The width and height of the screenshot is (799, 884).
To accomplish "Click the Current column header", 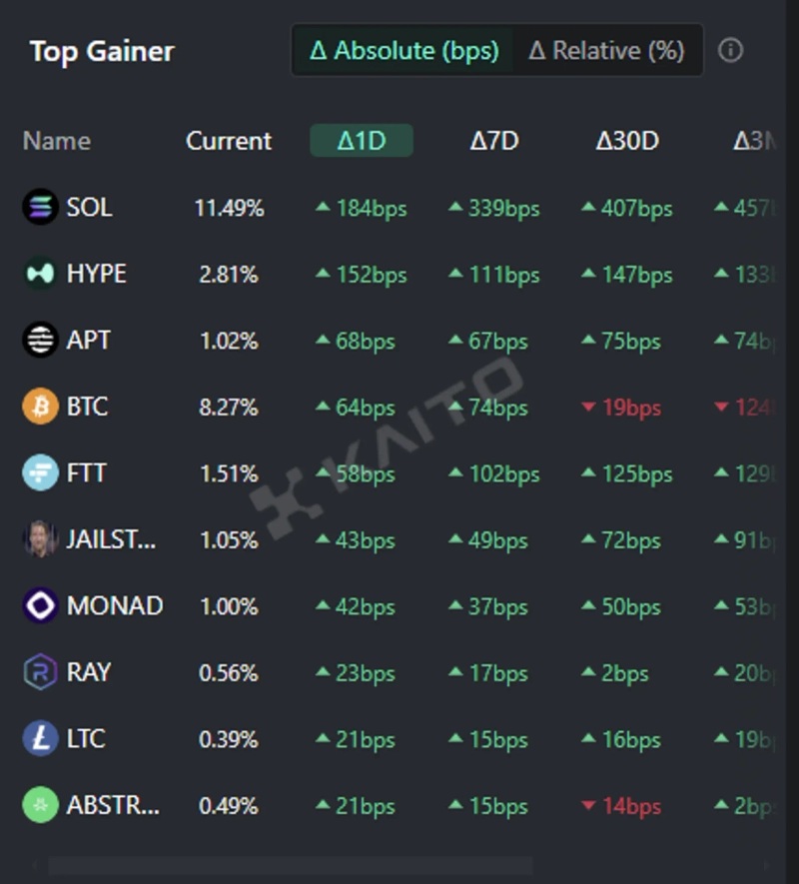I will point(229,141).
